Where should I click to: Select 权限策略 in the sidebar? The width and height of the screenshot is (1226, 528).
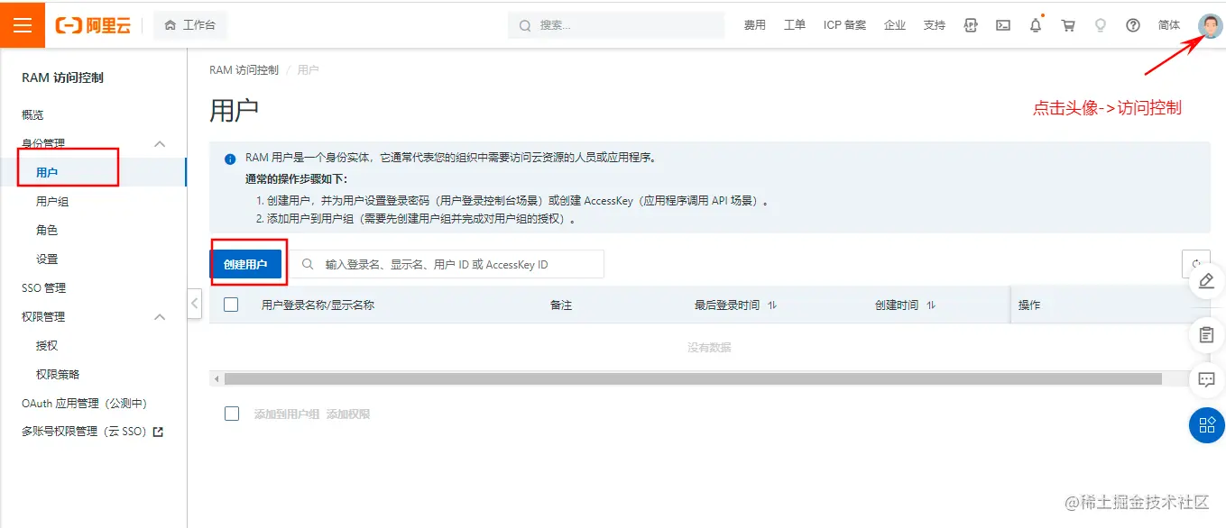pos(58,375)
